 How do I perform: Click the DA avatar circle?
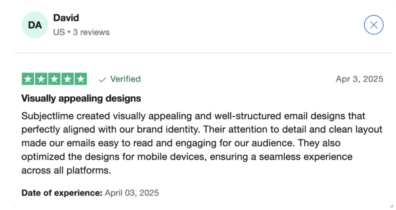(35, 25)
